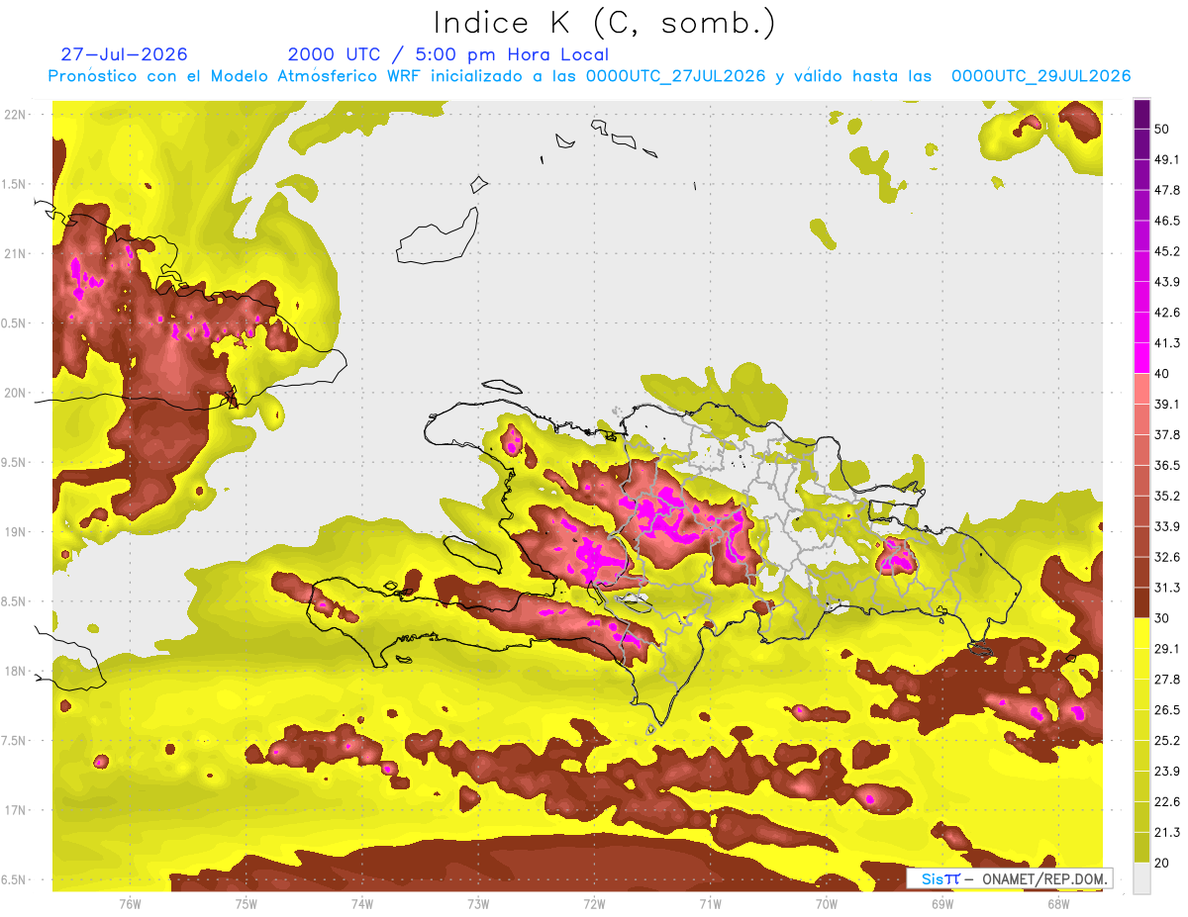Click the time text "2000 UTC / 5:00 pm Hora Local"
The width and height of the screenshot is (1188, 917).
pyautogui.click(x=447, y=54)
